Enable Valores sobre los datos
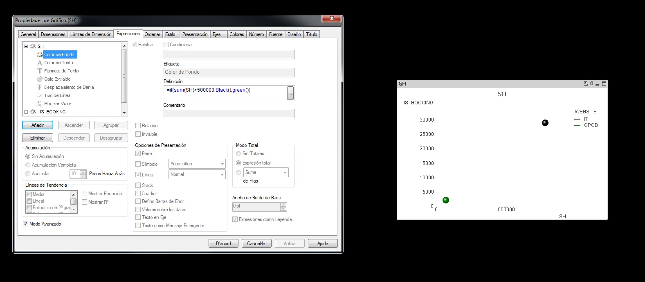This screenshot has height=282, width=645. click(138, 210)
